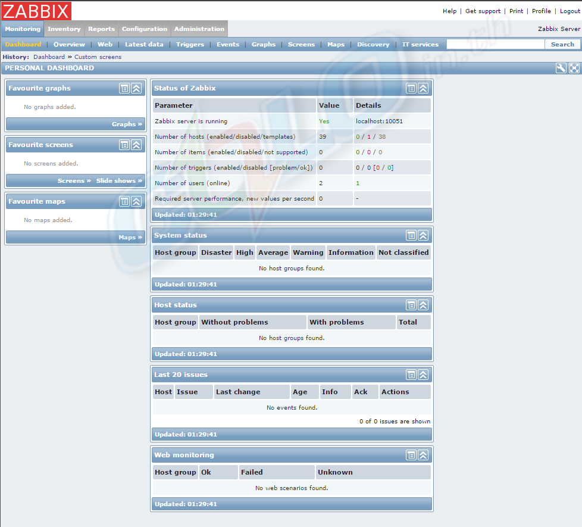Follow the Graphs » link
This screenshot has height=527, width=582.
coord(127,124)
